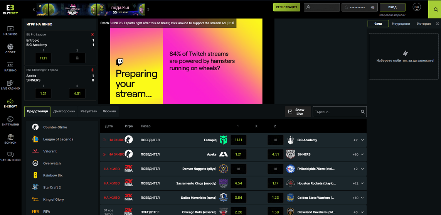Viewport: 441px width, 215px height.
Task: Select odds 11.11 for Entropiq in table
Action: 238,140
